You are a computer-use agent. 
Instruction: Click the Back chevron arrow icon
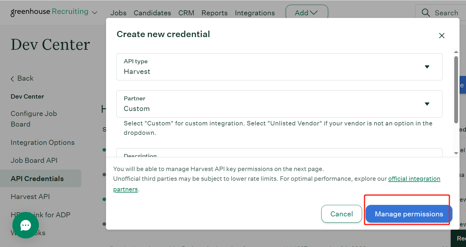click(12, 79)
